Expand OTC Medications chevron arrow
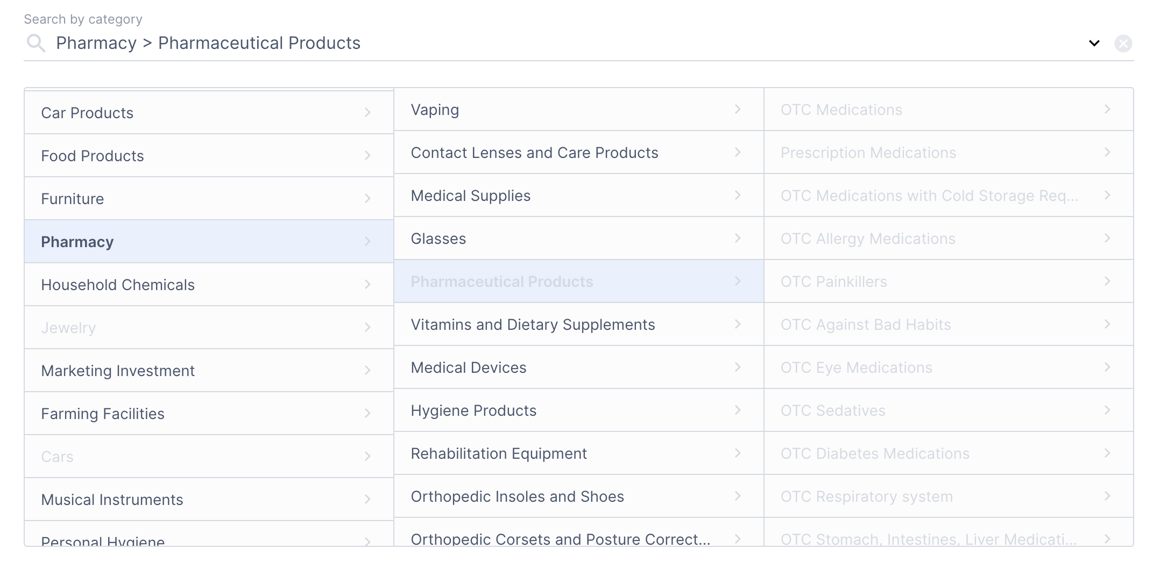The height and width of the screenshot is (563, 1160). click(x=1107, y=109)
